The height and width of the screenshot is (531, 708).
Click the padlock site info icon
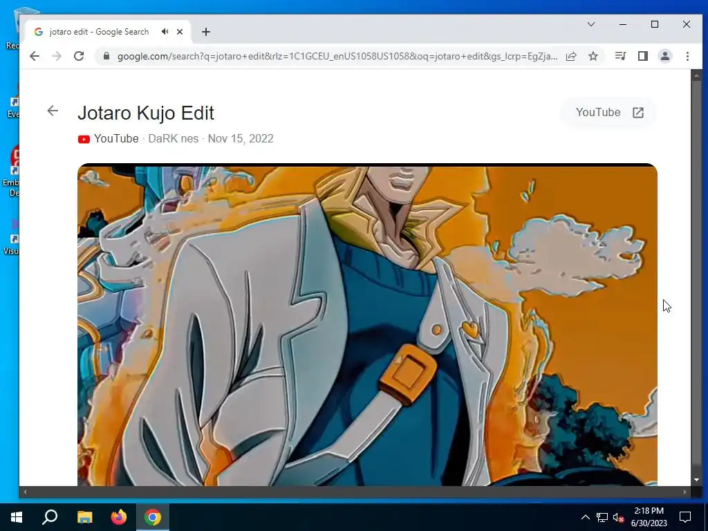pos(106,56)
